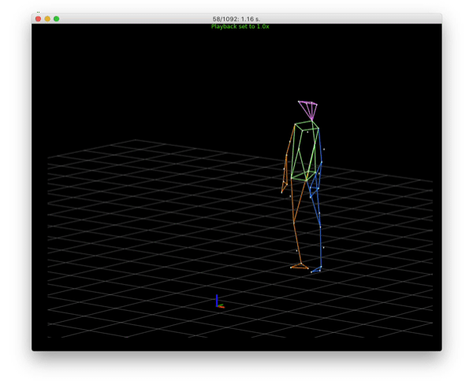473x385 pixels.
Task: Click the blue lower leg segment
Action: (x=320, y=246)
